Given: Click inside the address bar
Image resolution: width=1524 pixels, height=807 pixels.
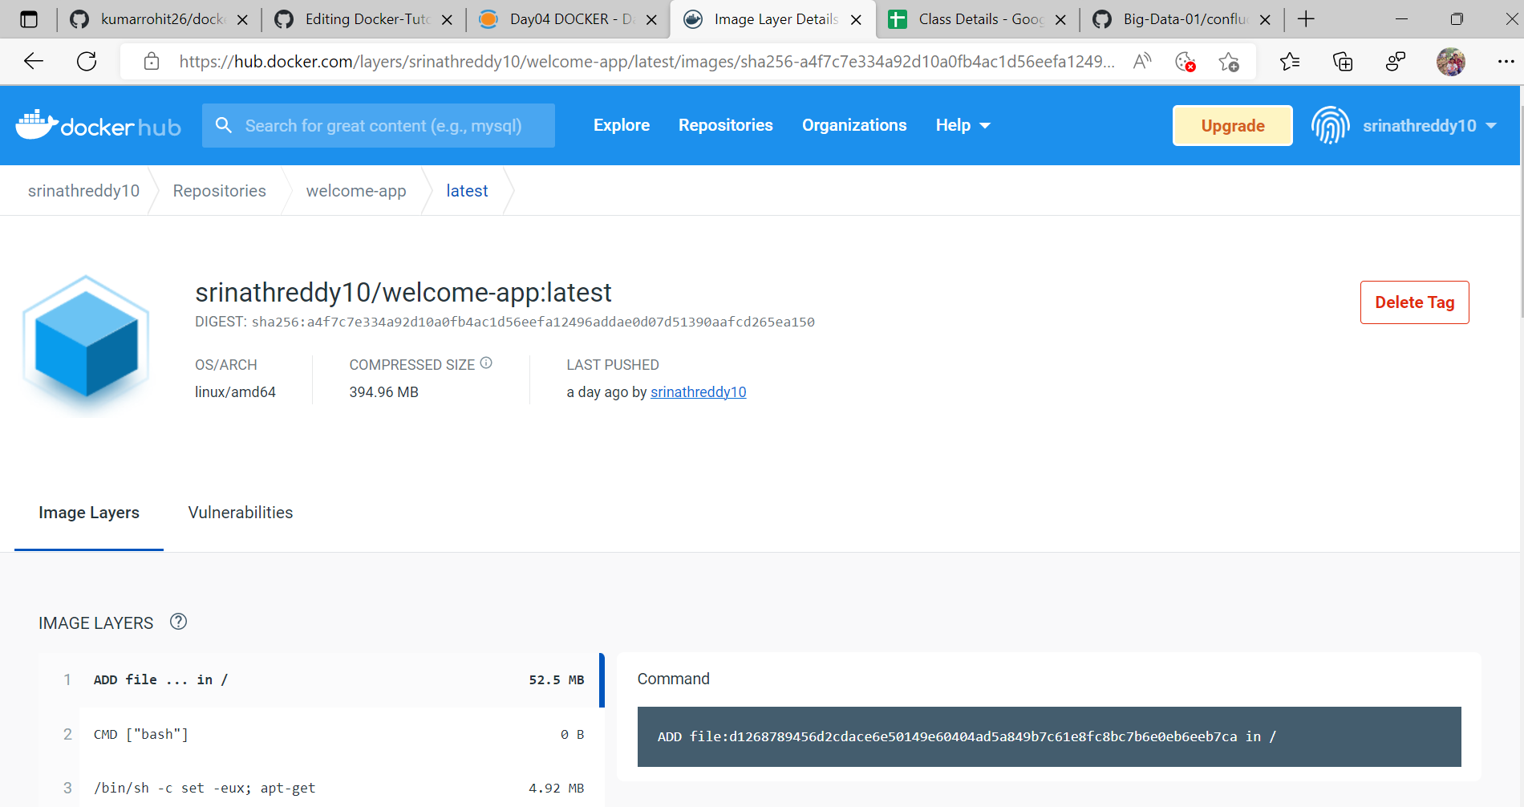Looking at the screenshot, I should pos(642,61).
